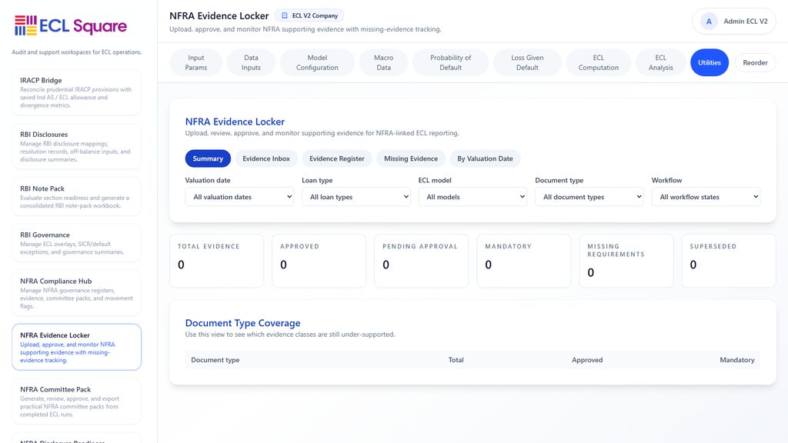
Task: Open the Missing Evidence tab
Action: tap(411, 158)
